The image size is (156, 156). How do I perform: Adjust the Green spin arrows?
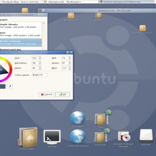[70, 63]
